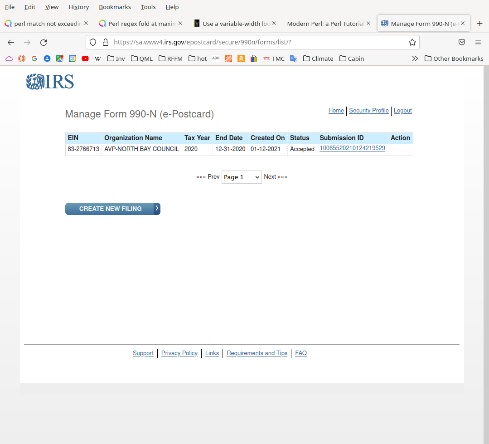Open the Google bookmark icon
This screenshot has width=489, height=444.
tap(34, 59)
